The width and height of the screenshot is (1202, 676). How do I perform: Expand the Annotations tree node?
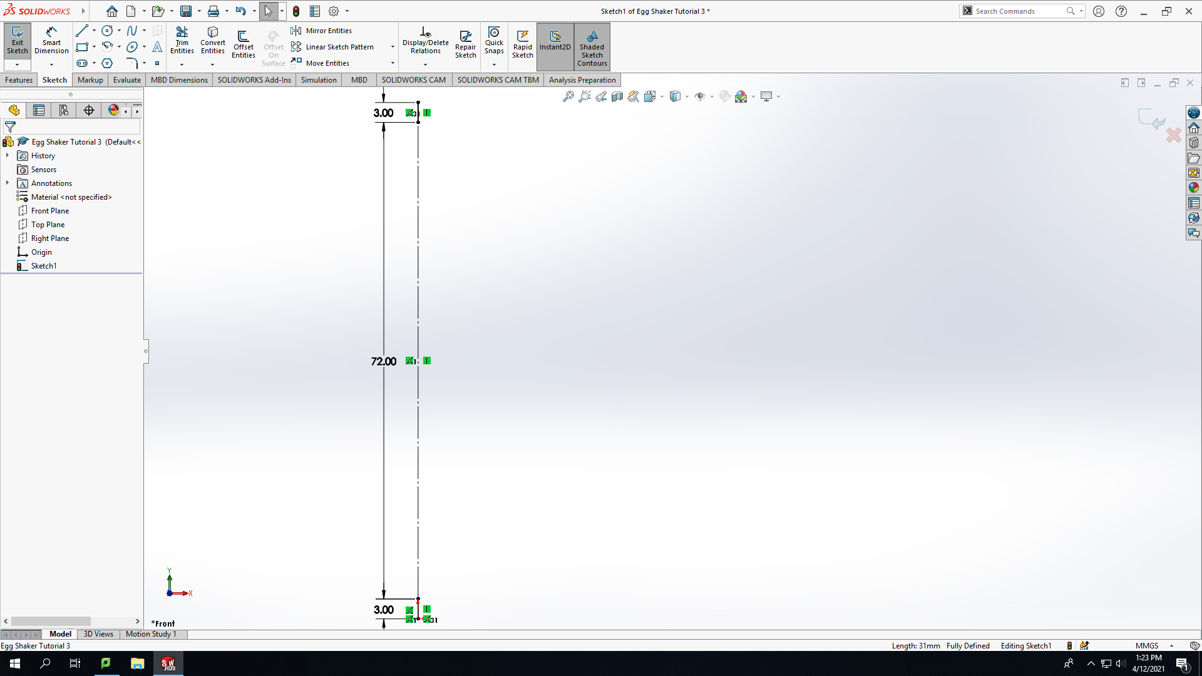coord(8,183)
